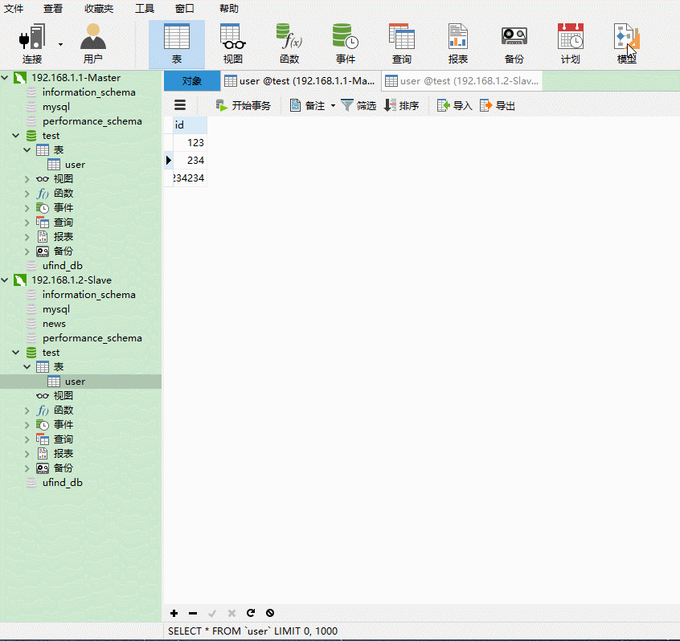Collapse the 192.168.1.1-Master connection

tap(6, 77)
